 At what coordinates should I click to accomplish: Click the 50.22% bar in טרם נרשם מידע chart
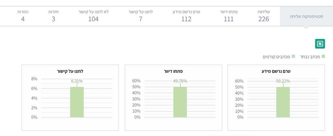[x=283, y=102]
